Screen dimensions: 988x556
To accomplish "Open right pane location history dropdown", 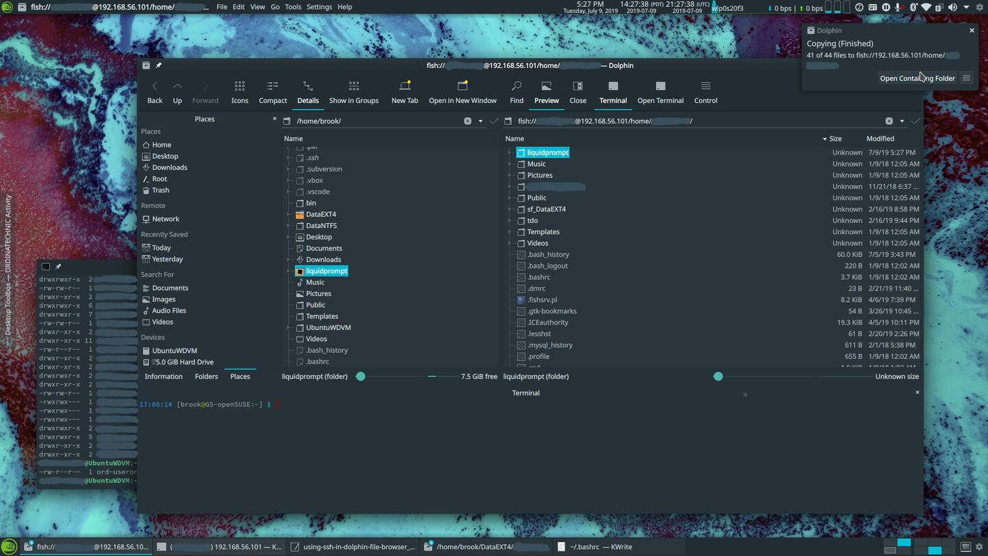I will pos(902,121).
